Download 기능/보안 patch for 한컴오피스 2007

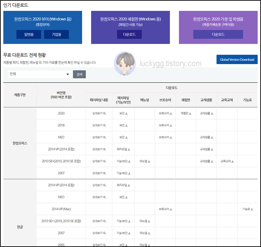(123, 173)
